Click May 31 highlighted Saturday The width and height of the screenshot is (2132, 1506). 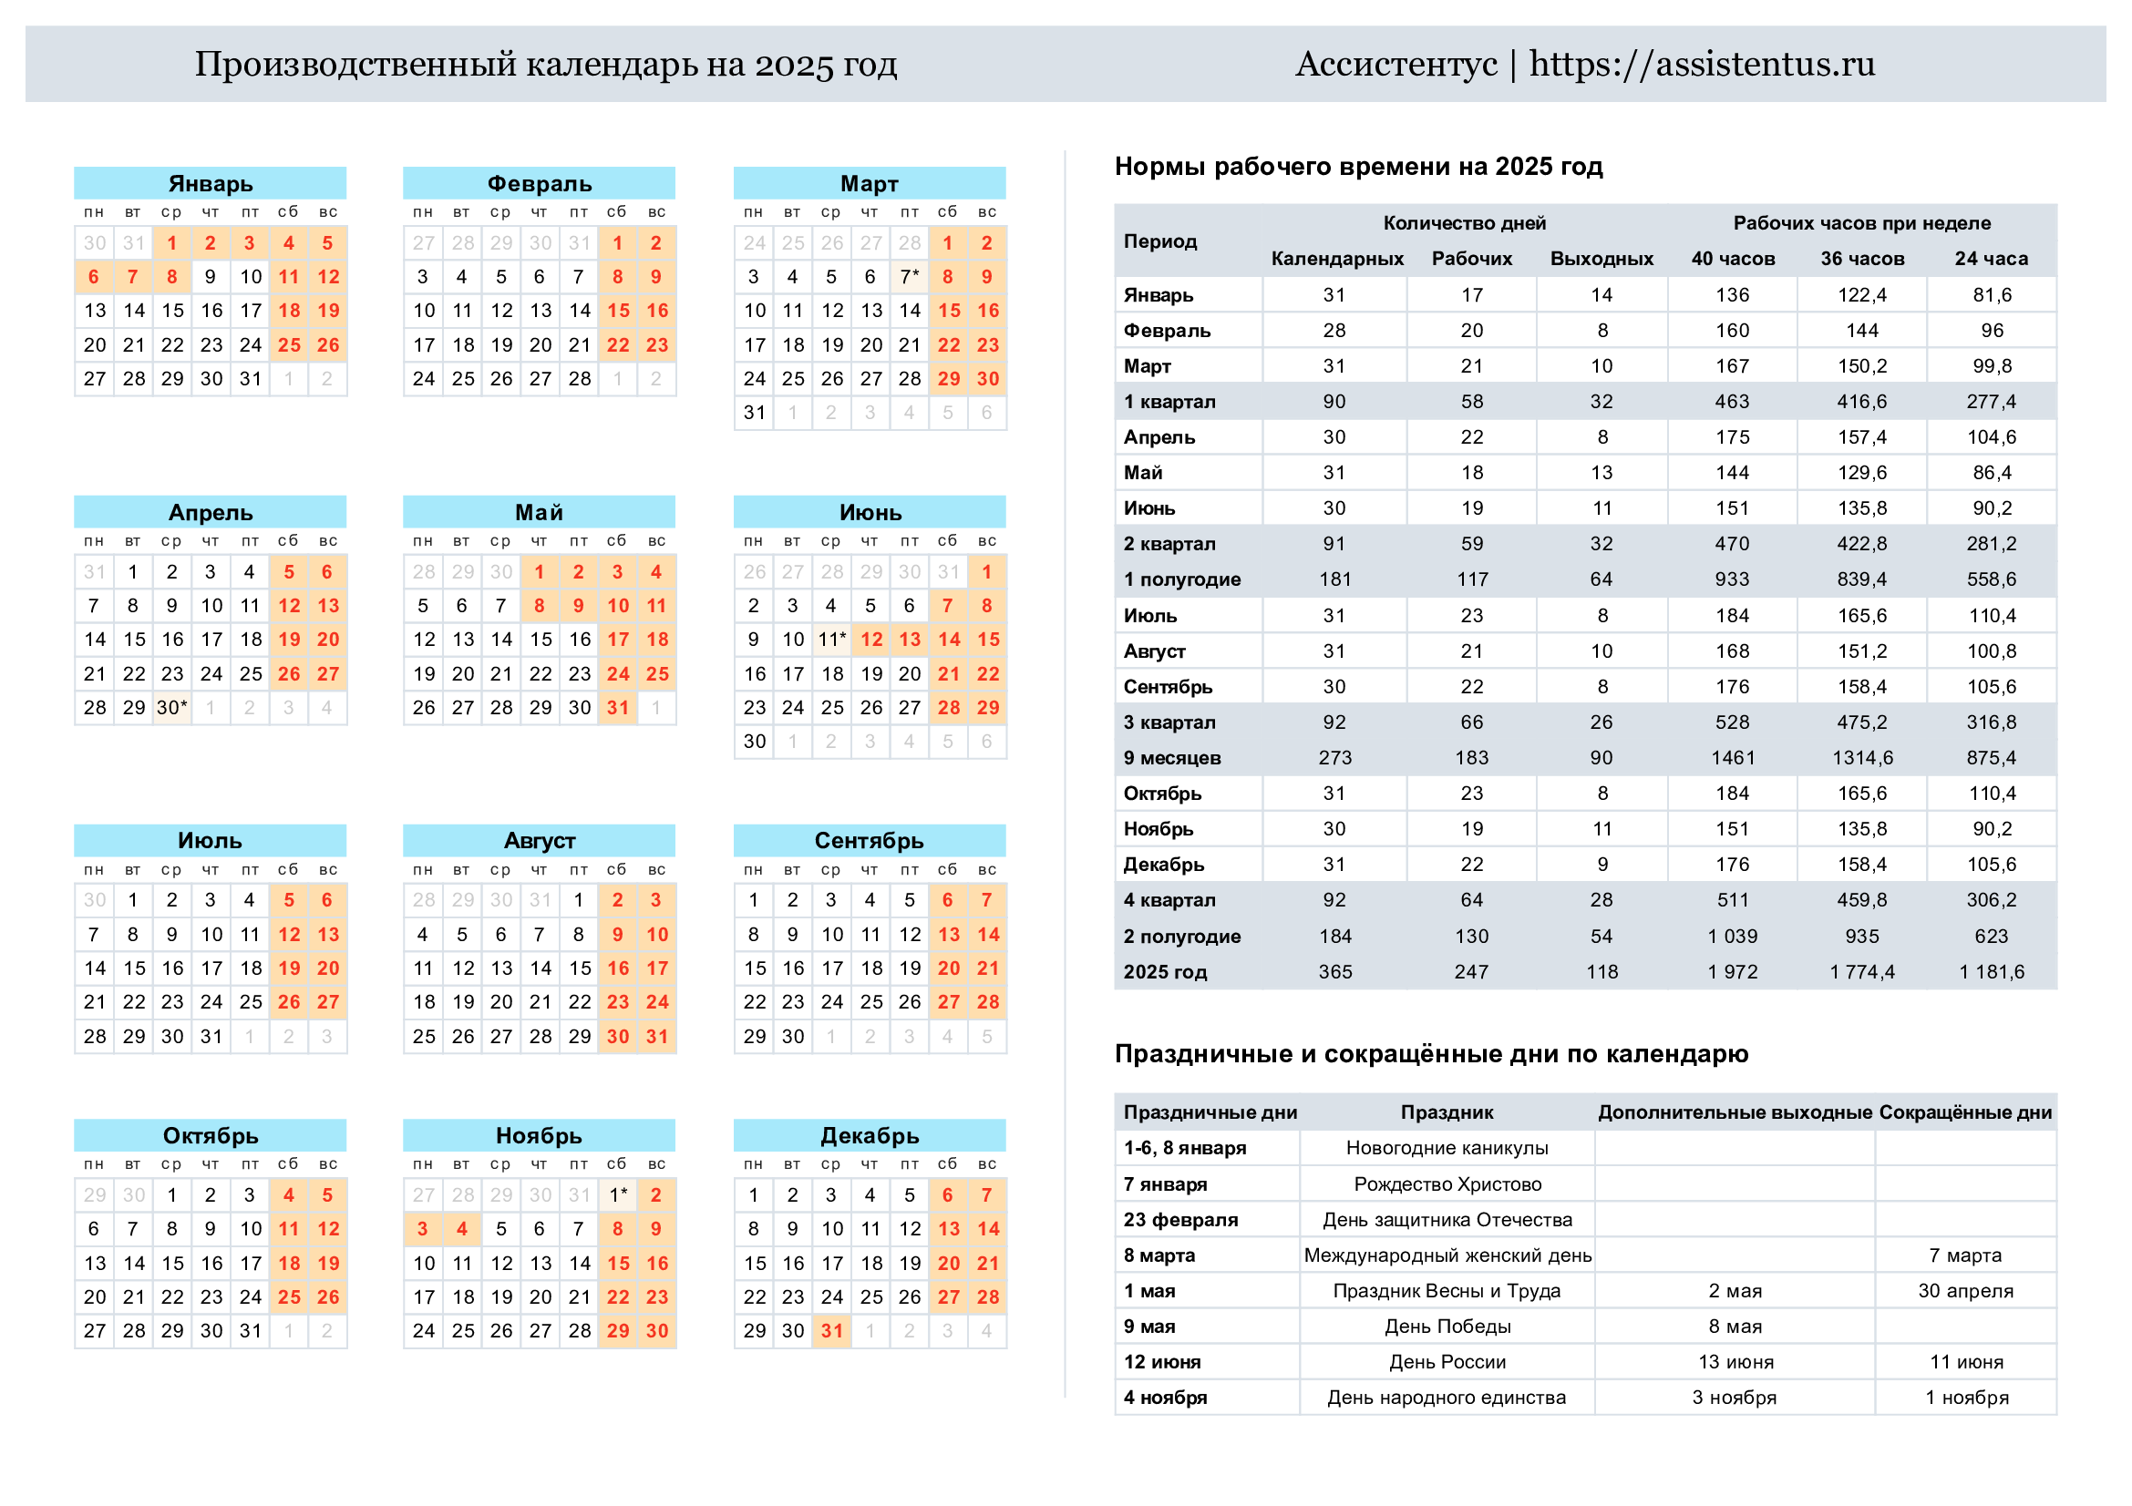click(x=617, y=707)
